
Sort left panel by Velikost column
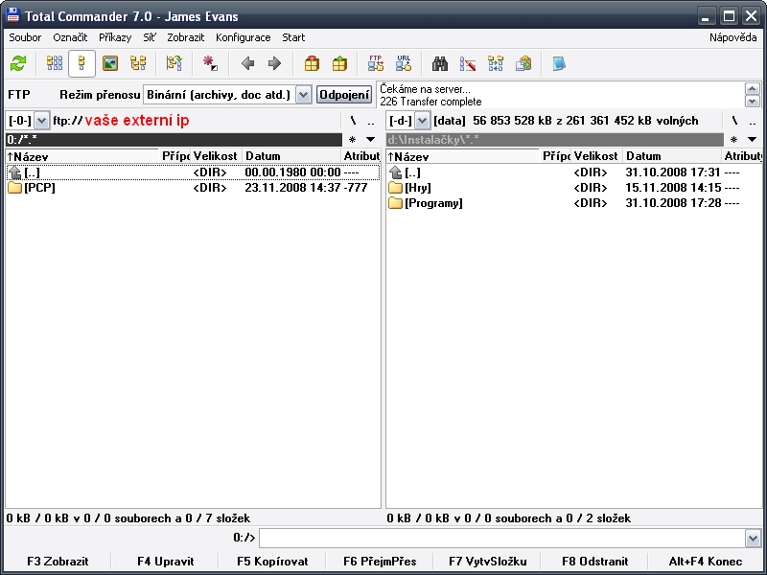(x=217, y=156)
